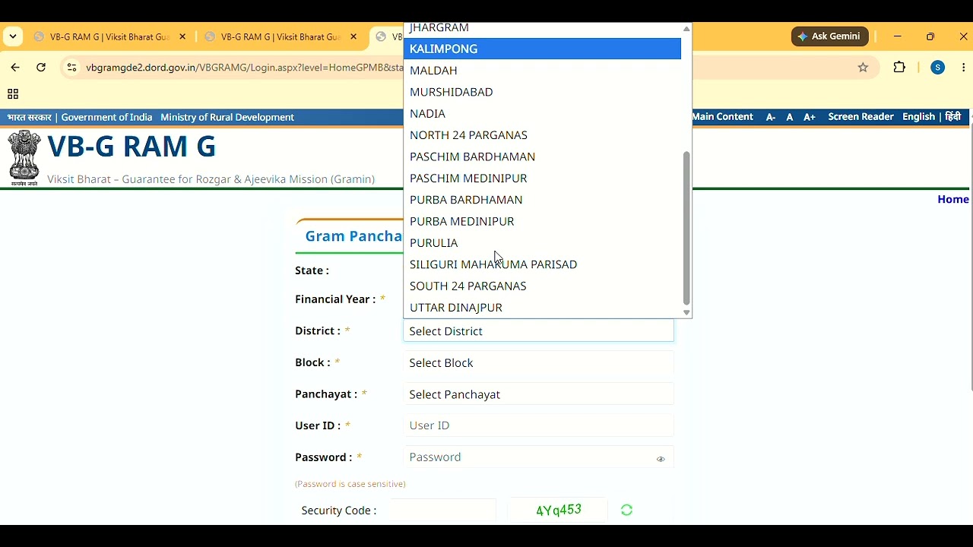Click the captcha image 4Yq453
973x547 pixels.
(559, 511)
